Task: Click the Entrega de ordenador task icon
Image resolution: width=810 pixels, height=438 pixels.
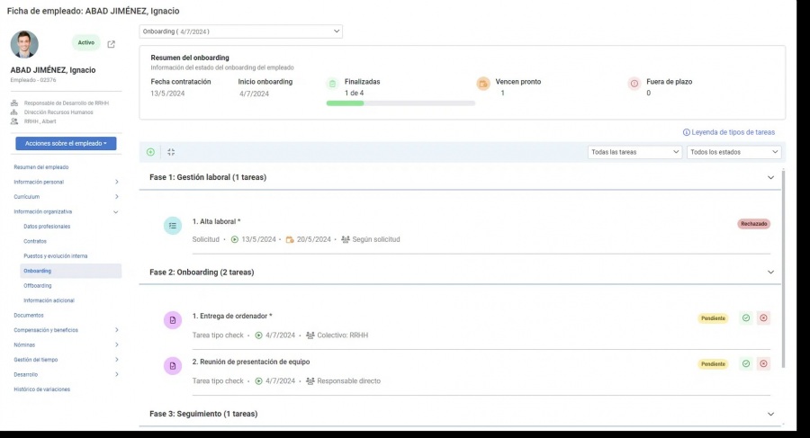Action: 173,320
